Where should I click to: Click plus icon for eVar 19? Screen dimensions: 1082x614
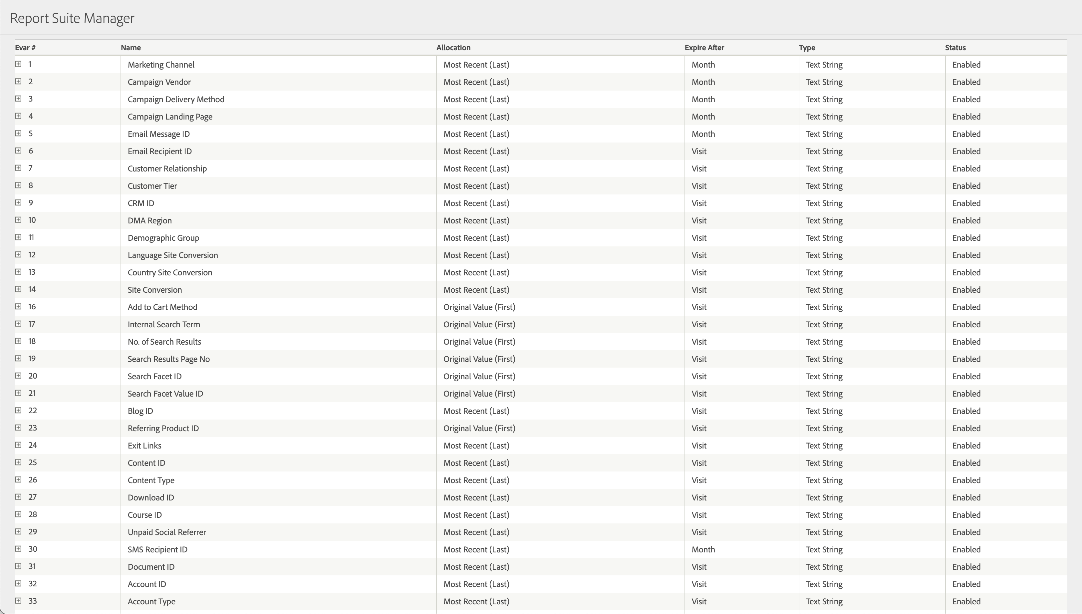[x=18, y=359]
